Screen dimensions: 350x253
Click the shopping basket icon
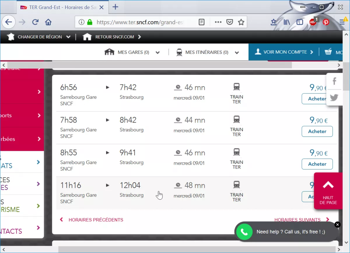328,52
